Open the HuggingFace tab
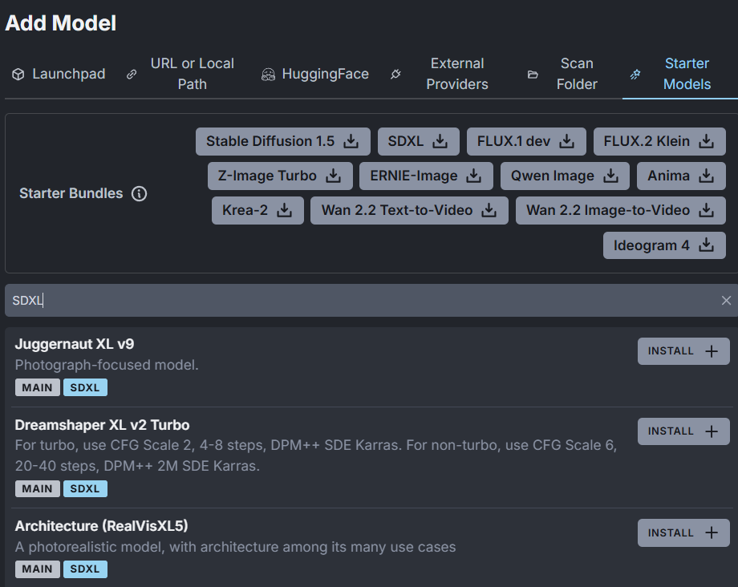 tap(315, 74)
